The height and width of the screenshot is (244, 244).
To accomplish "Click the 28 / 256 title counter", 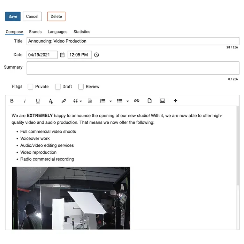I will coord(232,47).
